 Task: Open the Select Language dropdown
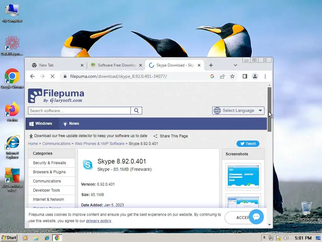coord(238,111)
